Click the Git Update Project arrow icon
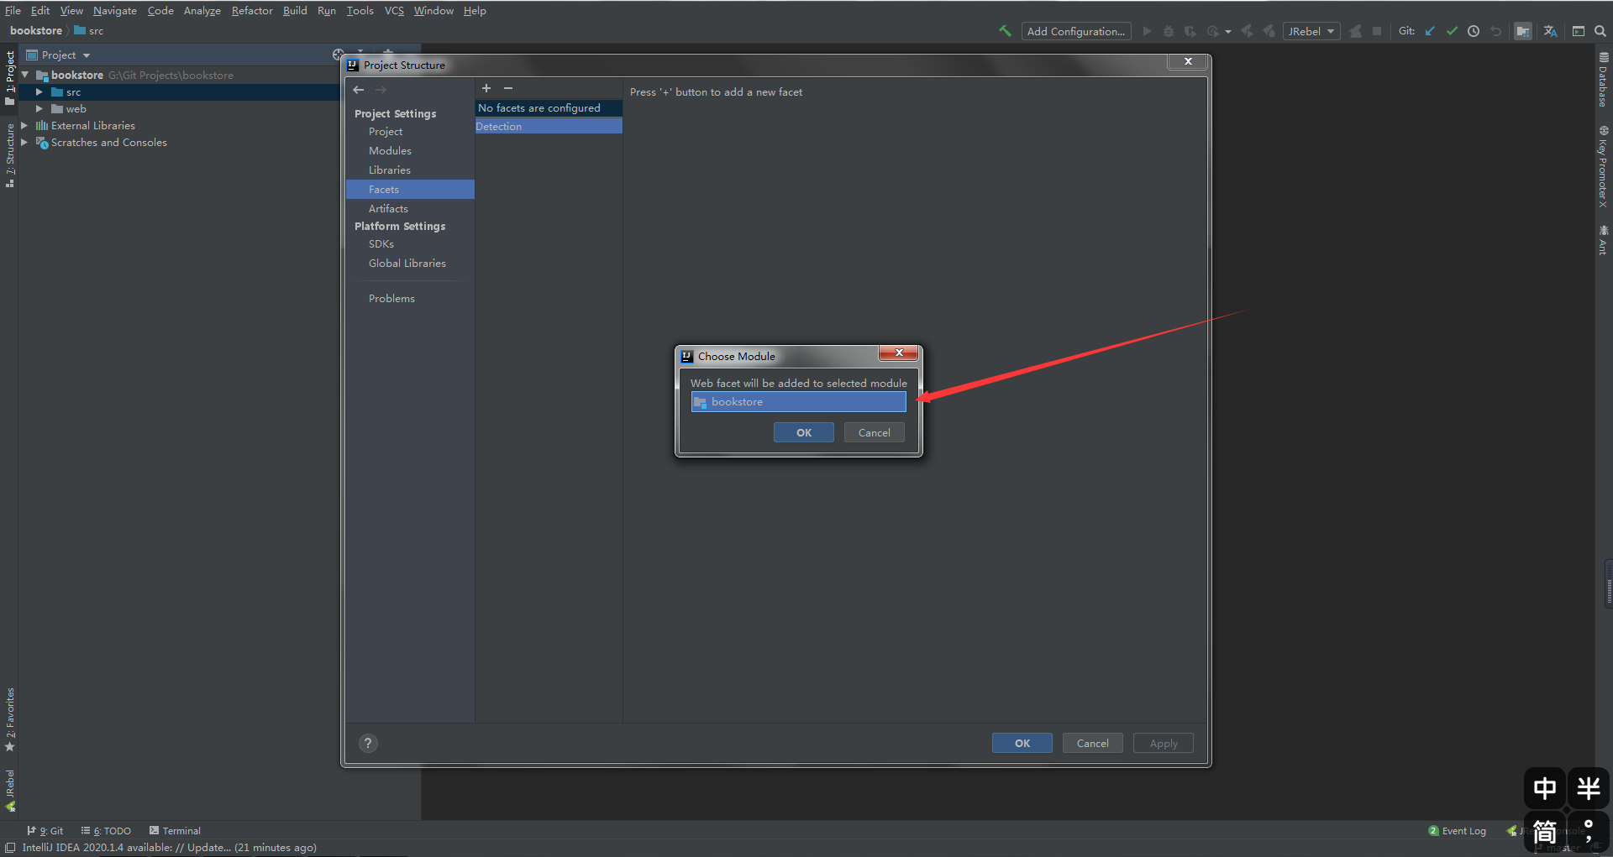 1430,31
